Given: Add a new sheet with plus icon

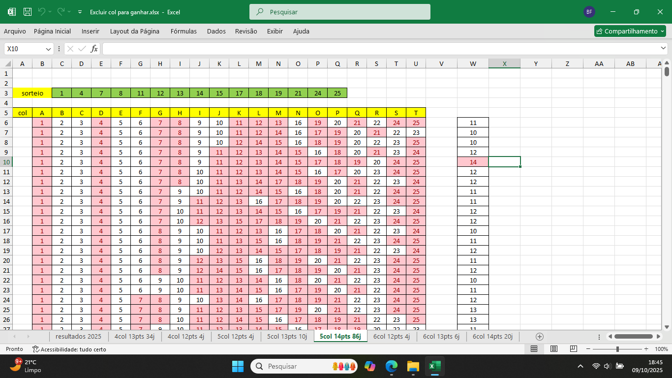Looking at the screenshot, I should 540,337.
